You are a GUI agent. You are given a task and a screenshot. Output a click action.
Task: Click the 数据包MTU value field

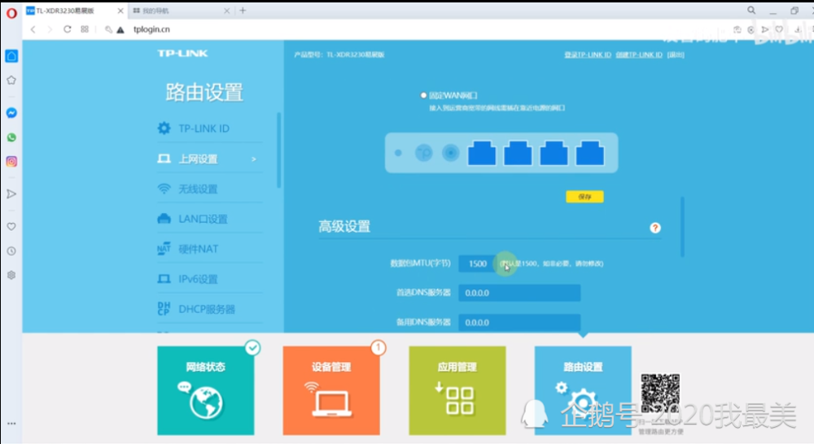pos(478,263)
